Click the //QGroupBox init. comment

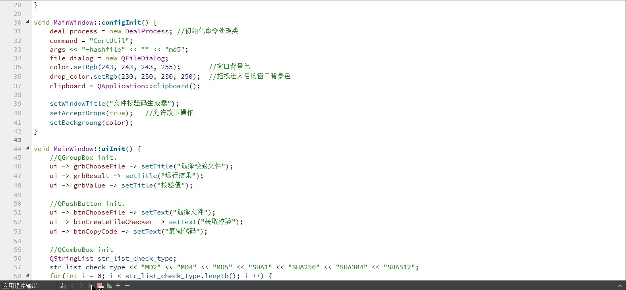(x=83, y=157)
